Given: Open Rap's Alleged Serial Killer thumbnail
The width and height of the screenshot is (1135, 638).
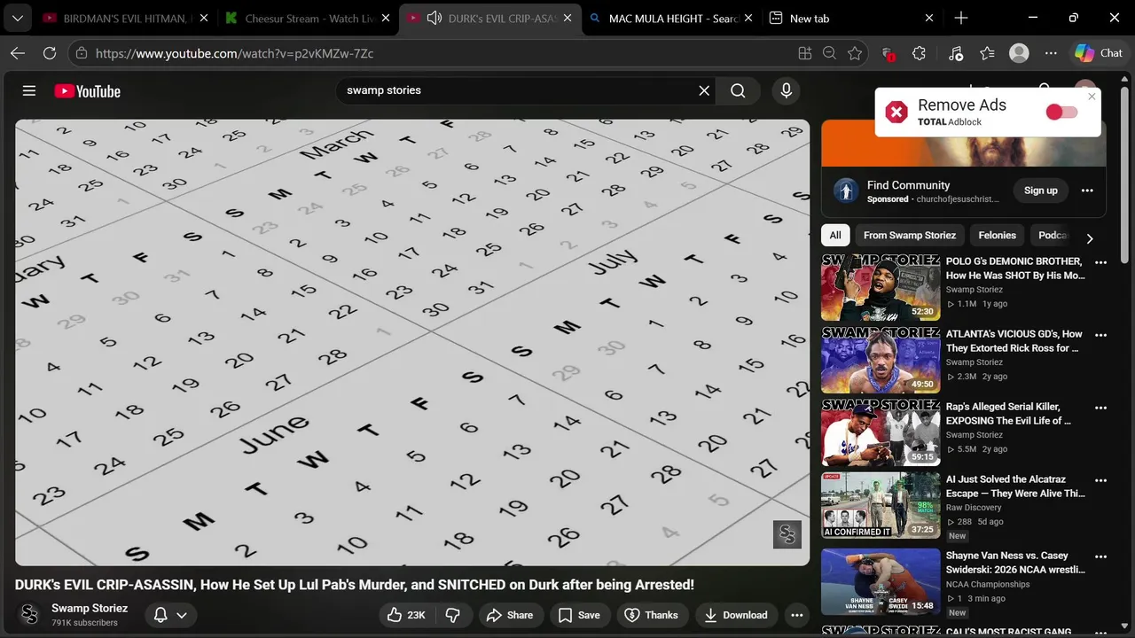Looking at the screenshot, I should [881, 433].
